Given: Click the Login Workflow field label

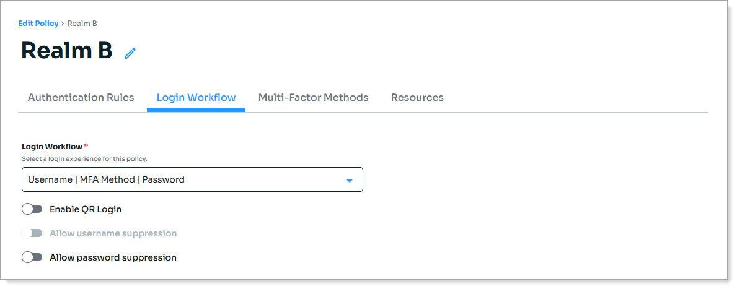Looking at the screenshot, I should pyautogui.click(x=52, y=147).
